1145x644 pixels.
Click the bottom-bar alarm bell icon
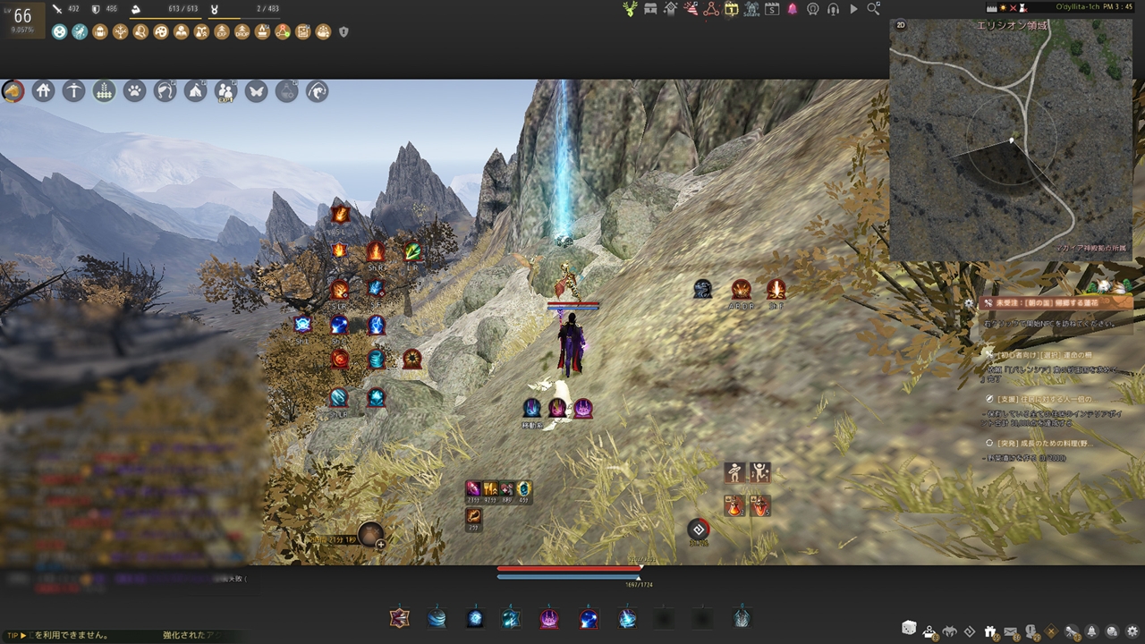pos(1091,631)
